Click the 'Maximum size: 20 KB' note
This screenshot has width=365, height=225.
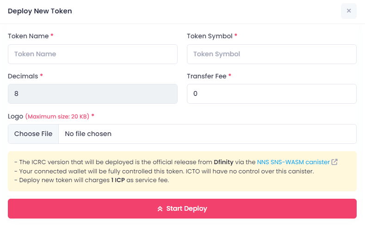coord(57,117)
